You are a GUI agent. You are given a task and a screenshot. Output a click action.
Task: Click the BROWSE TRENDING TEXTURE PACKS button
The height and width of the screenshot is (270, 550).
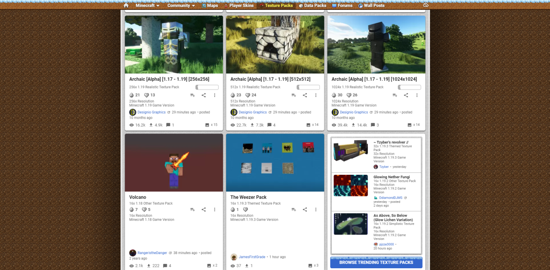click(x=376, y=262)
